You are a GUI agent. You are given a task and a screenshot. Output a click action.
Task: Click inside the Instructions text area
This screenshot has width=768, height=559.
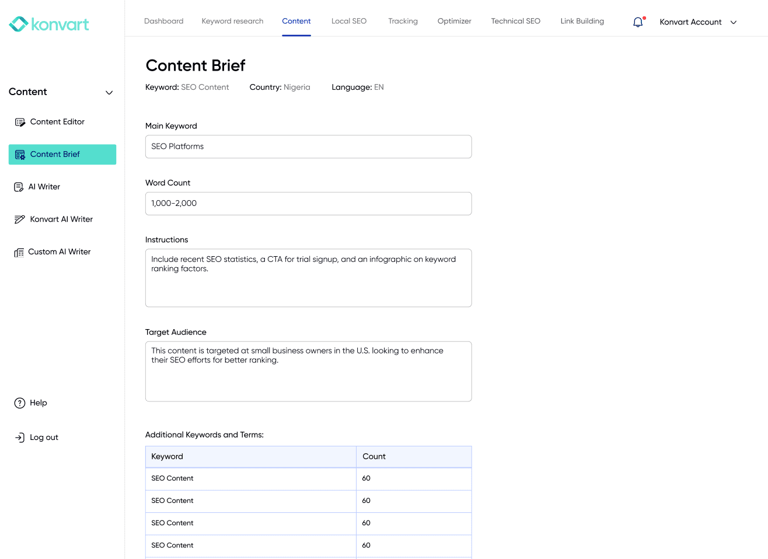click(308, 278)
